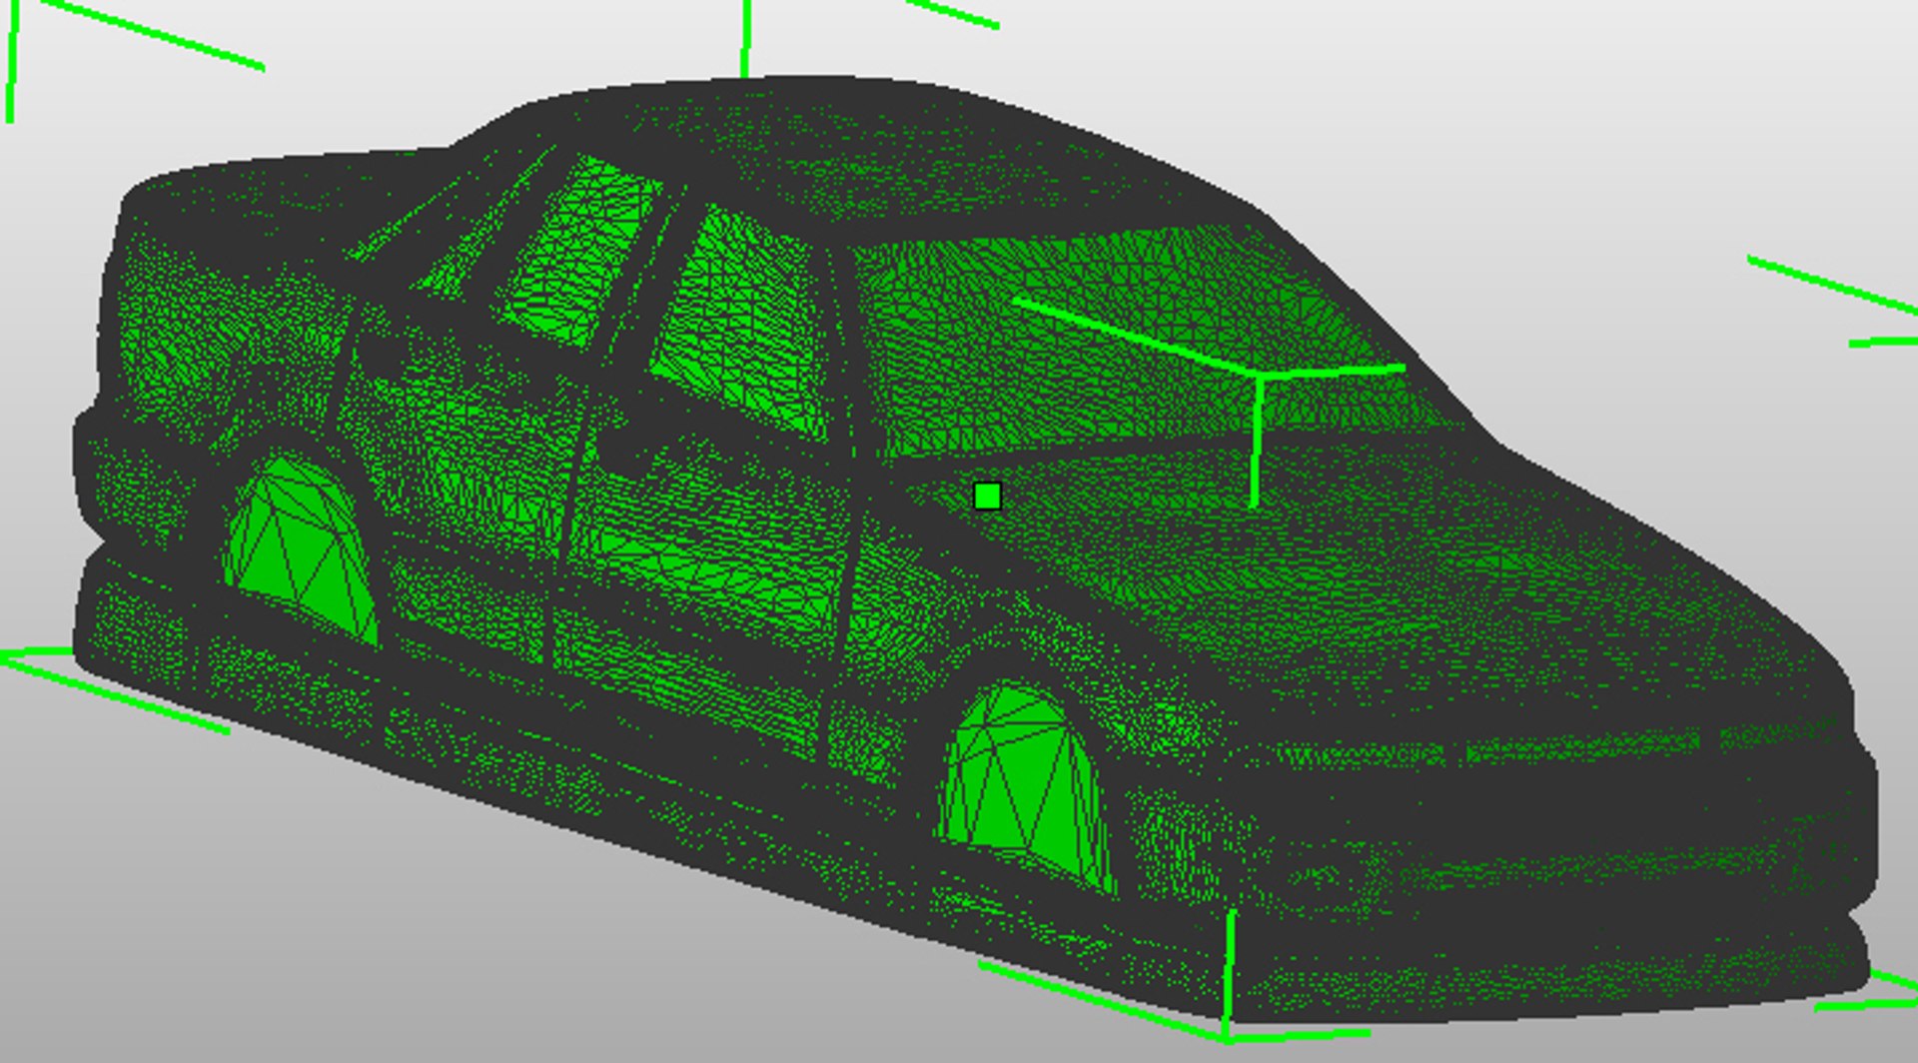Click the green square marker on the hood
The width and height of the screenshot is (1918, 1063).
(987, 496)
